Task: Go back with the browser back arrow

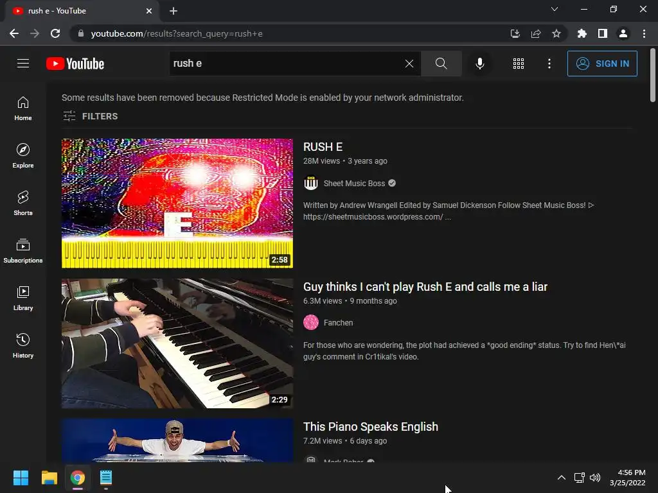Action: coord(14,33)
